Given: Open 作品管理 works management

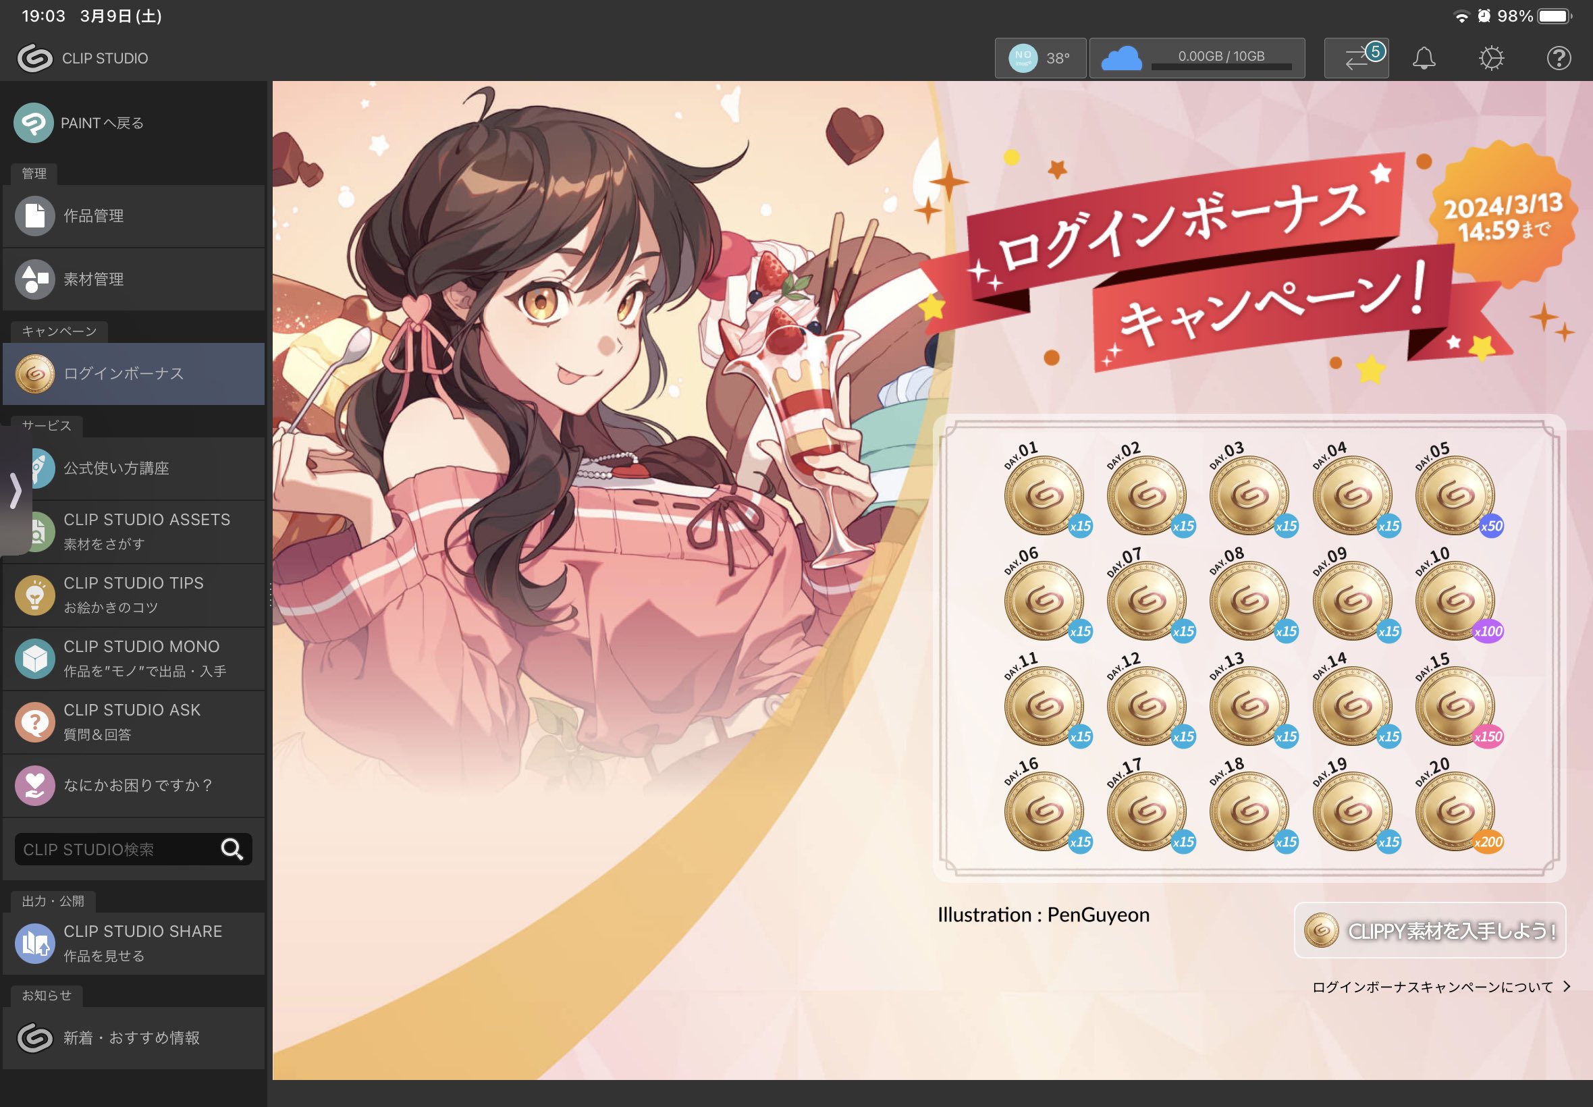Looking at the screenshot, I should pyautogui.click(x=133, y=216).
